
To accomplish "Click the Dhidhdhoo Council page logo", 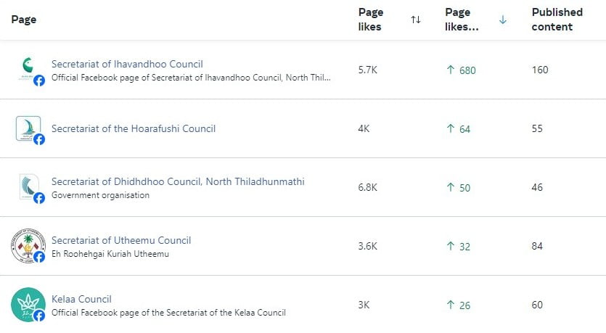I will 28,186.
